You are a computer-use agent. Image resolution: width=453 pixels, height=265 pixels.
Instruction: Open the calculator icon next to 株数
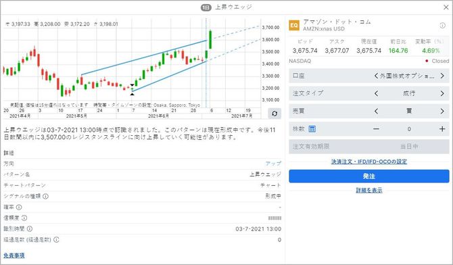click(x=312, y=129)
